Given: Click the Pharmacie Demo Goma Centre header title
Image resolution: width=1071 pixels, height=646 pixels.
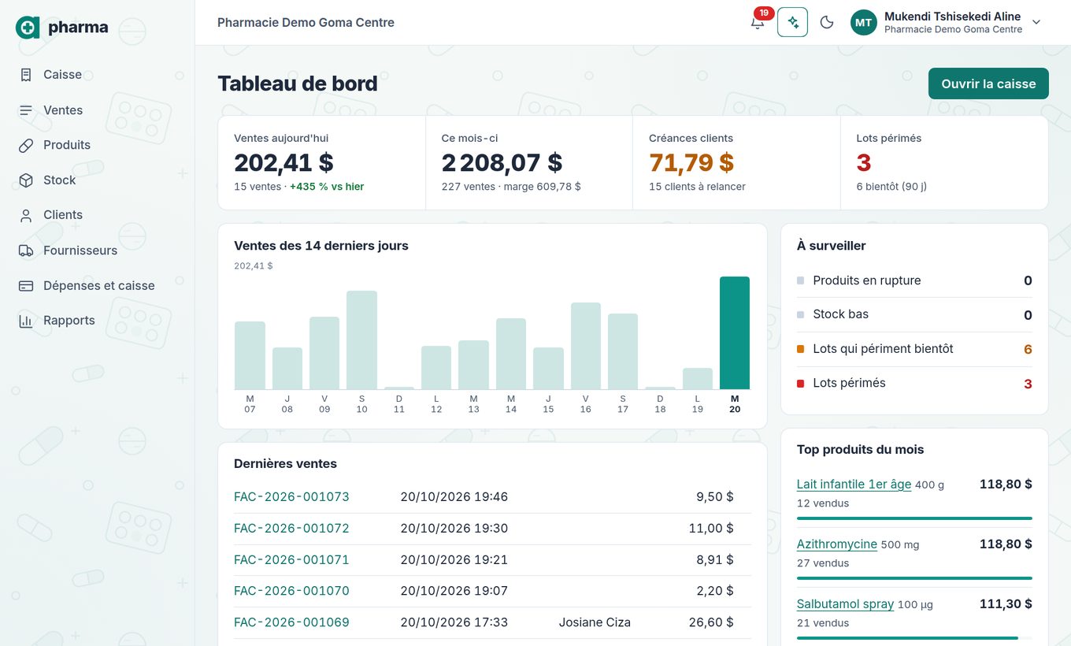Looking at the screenshot, I should pos(306,23).
